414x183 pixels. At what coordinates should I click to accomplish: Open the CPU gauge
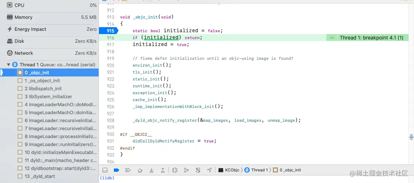click(x=52, y=5)
